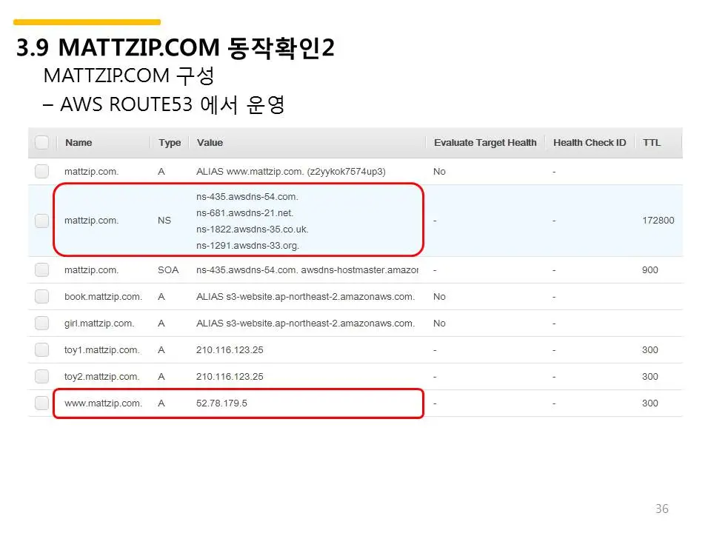This screenshot has width=711, height=533.
Task: Click No health value in girl.mattzip.com row
Action: (x=439, y=324)
